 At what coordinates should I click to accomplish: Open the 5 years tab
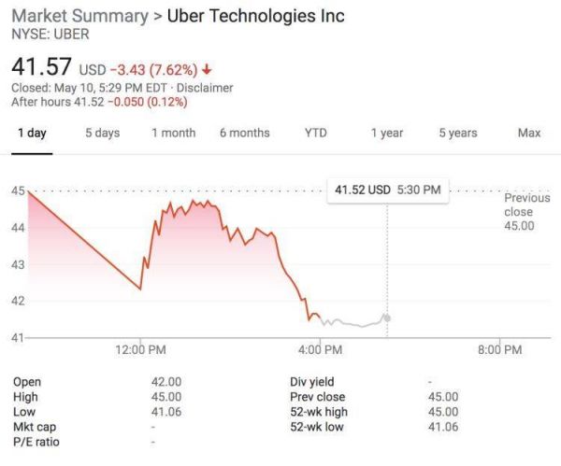[457, 133]
